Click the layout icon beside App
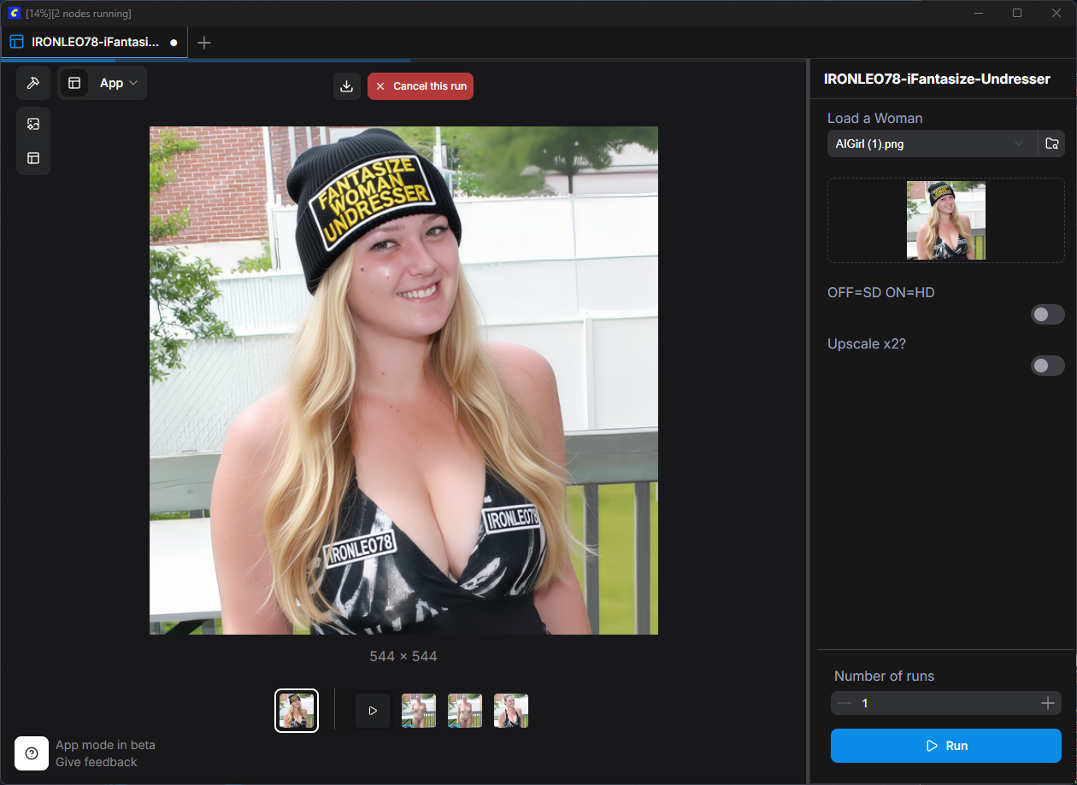 coord(74,83)
